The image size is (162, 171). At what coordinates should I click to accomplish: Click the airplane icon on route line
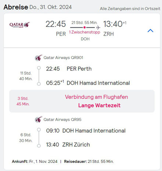click(98, 28)
